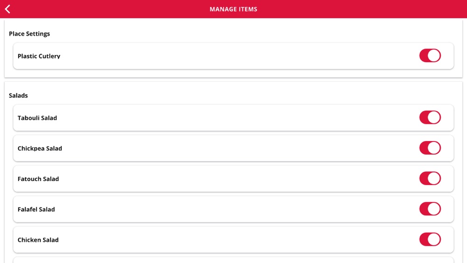Click empty space in the Chicken Salad card

pos(238,240)
